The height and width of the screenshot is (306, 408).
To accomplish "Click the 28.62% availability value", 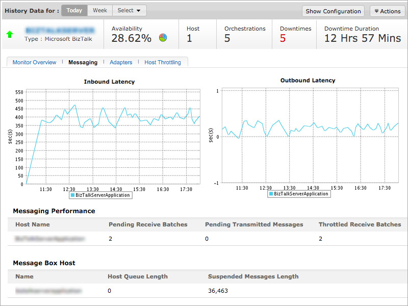I will tap(132, 38).
